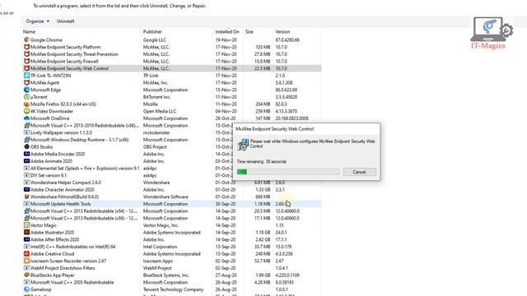527x296 pixels.
Task: Click the BlueStacks App Player icon
Action: [x=26, y=275]
